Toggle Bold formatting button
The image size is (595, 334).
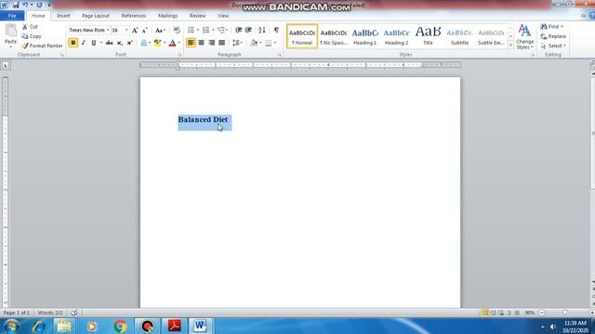[73, 43]
